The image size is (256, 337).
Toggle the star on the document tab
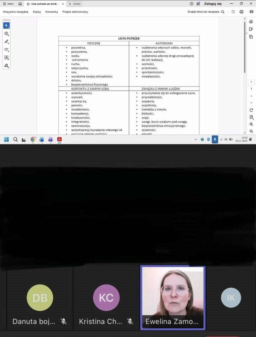28,4
